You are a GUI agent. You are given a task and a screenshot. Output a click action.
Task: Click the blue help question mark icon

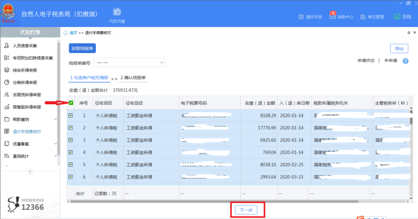(406, 61)
